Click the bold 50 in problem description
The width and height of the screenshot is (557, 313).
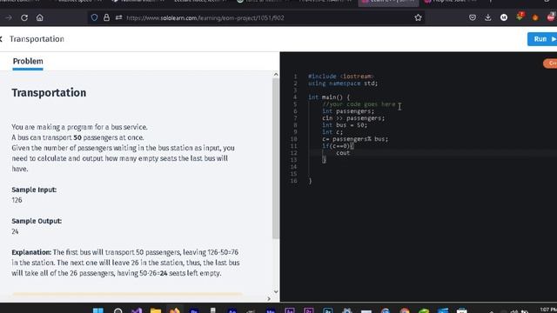(x=77, y=137)
